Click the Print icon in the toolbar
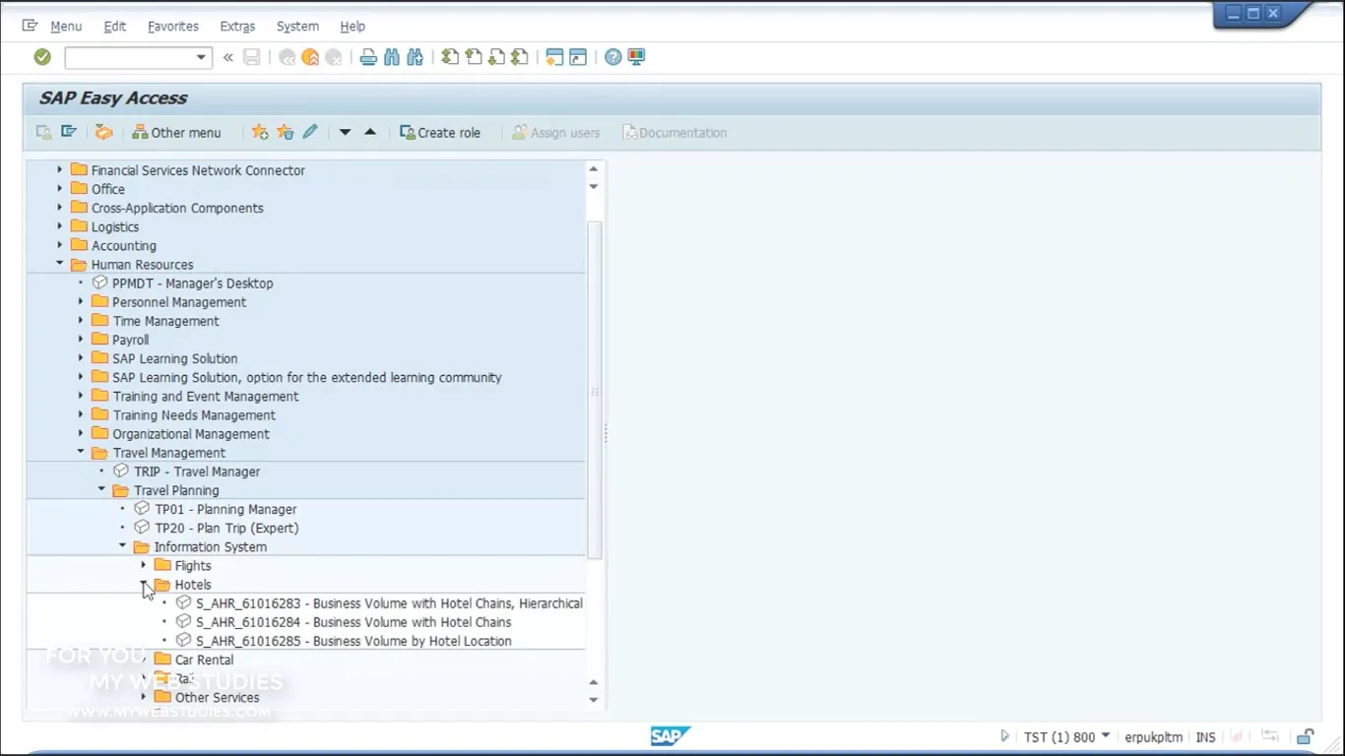Image resolution: width=1345 pixels, height=756 pixels. click(367, 56)
